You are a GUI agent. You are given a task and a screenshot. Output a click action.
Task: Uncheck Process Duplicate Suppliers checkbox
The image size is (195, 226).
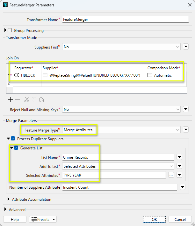click(13, 139)
